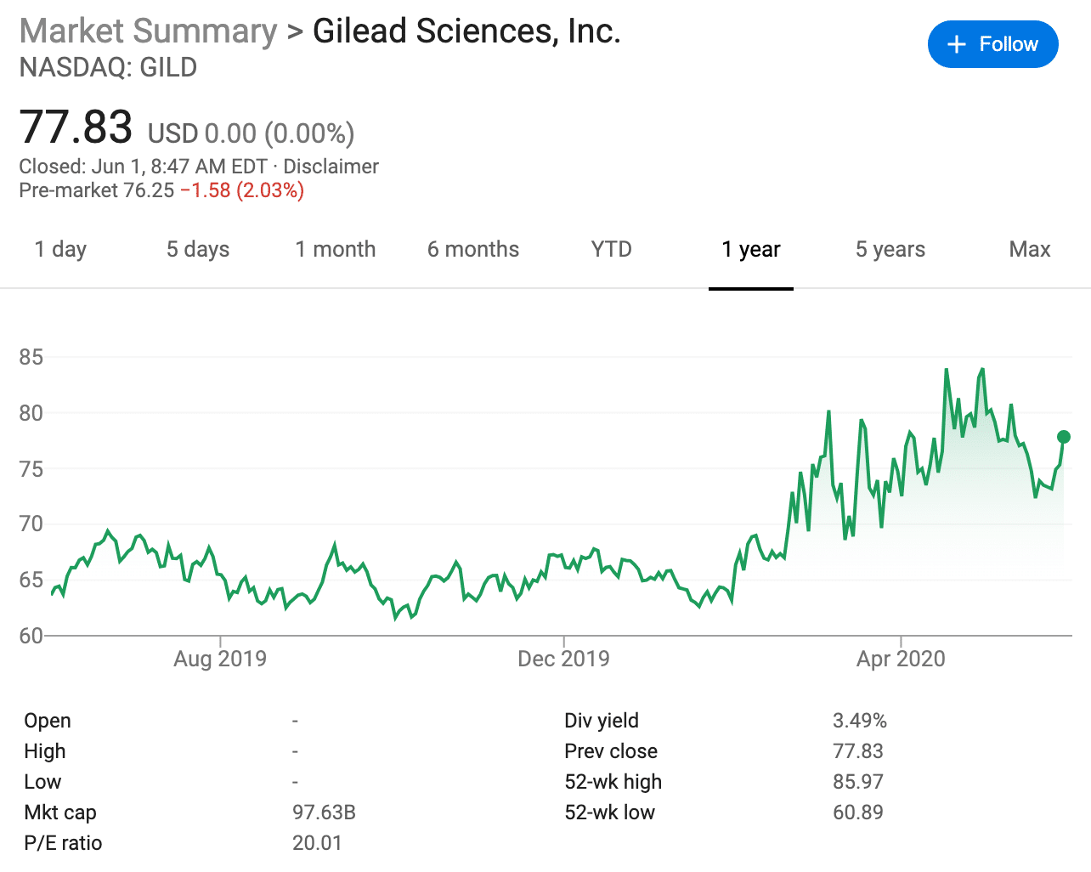Open the Gilead Sciences, Inc. title link
The image size is (1091, 872).
point(466,31)
